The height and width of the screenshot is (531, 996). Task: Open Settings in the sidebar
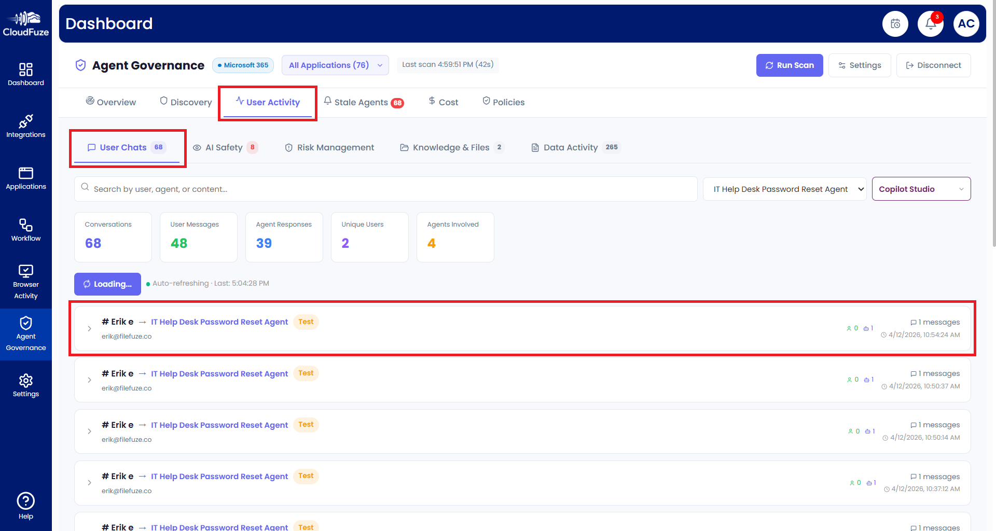(26, 386)
